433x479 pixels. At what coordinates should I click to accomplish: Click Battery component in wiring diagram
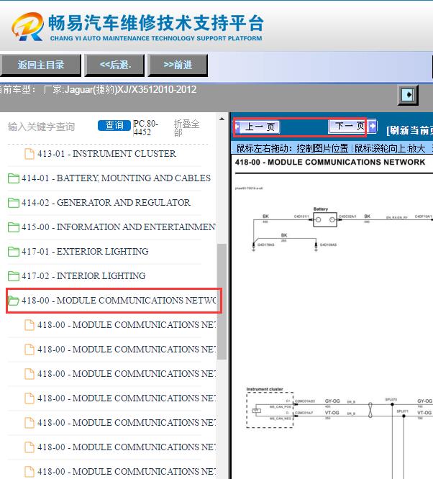325,219
